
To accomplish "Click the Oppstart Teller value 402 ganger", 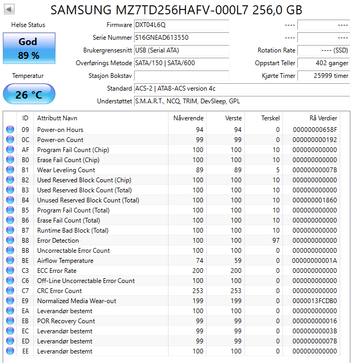I will (x=323, y=63).
